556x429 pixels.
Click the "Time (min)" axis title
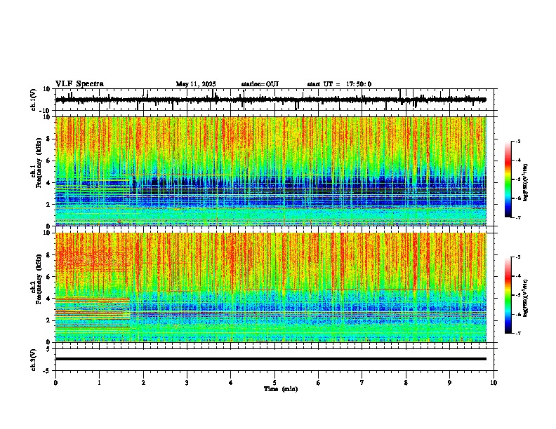281,389
